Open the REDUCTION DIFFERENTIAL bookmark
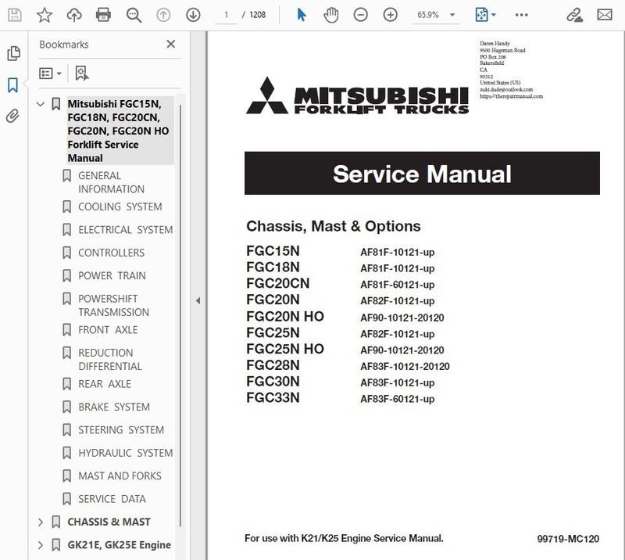Screen dimensions: 625x560 [x=110, y=360]
